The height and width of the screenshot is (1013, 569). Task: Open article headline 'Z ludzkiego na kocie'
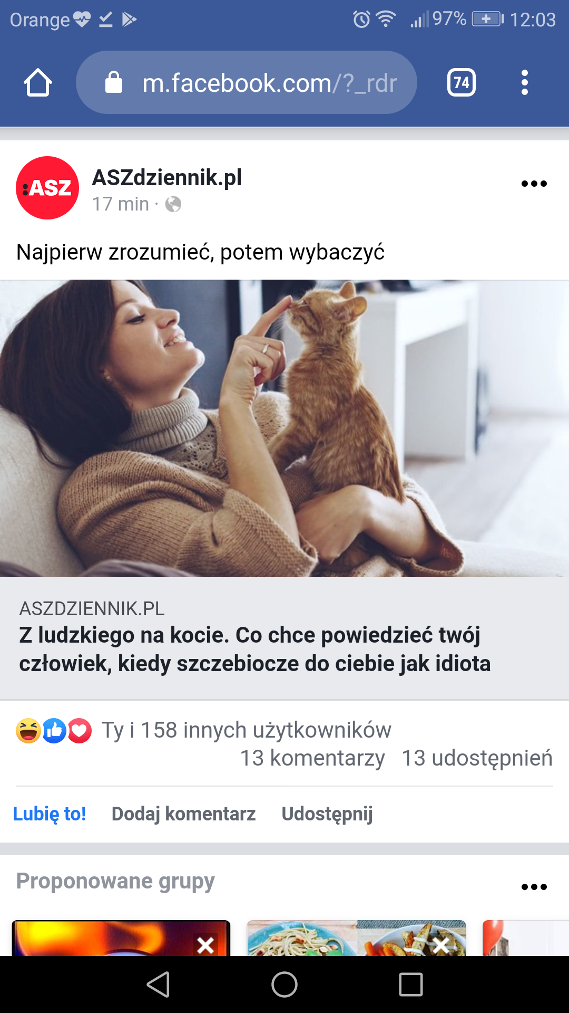(x=255, y=649)
